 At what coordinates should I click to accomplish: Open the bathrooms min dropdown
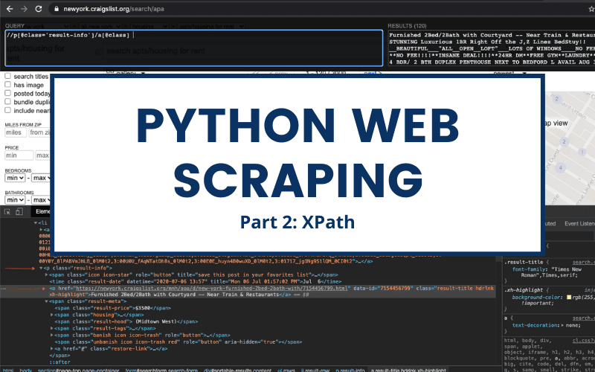coord(14,200)
